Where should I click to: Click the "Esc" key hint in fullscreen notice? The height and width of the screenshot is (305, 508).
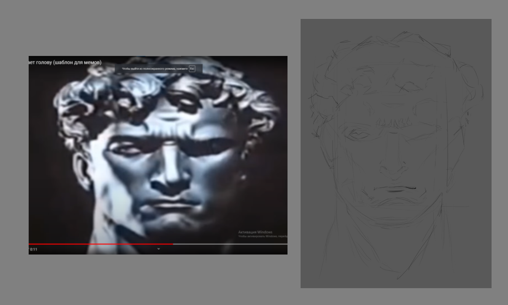click(192, 69)
